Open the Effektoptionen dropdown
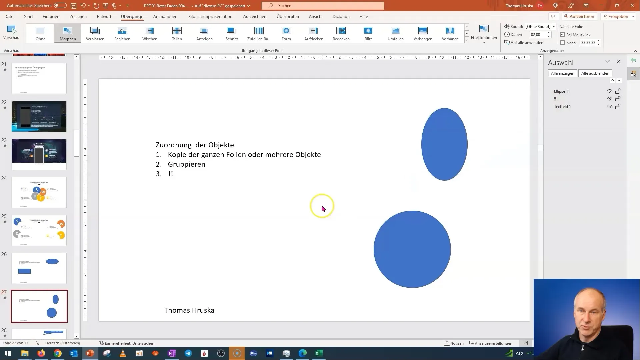Screen dimensions: 640x360 [x=484, y=34]
